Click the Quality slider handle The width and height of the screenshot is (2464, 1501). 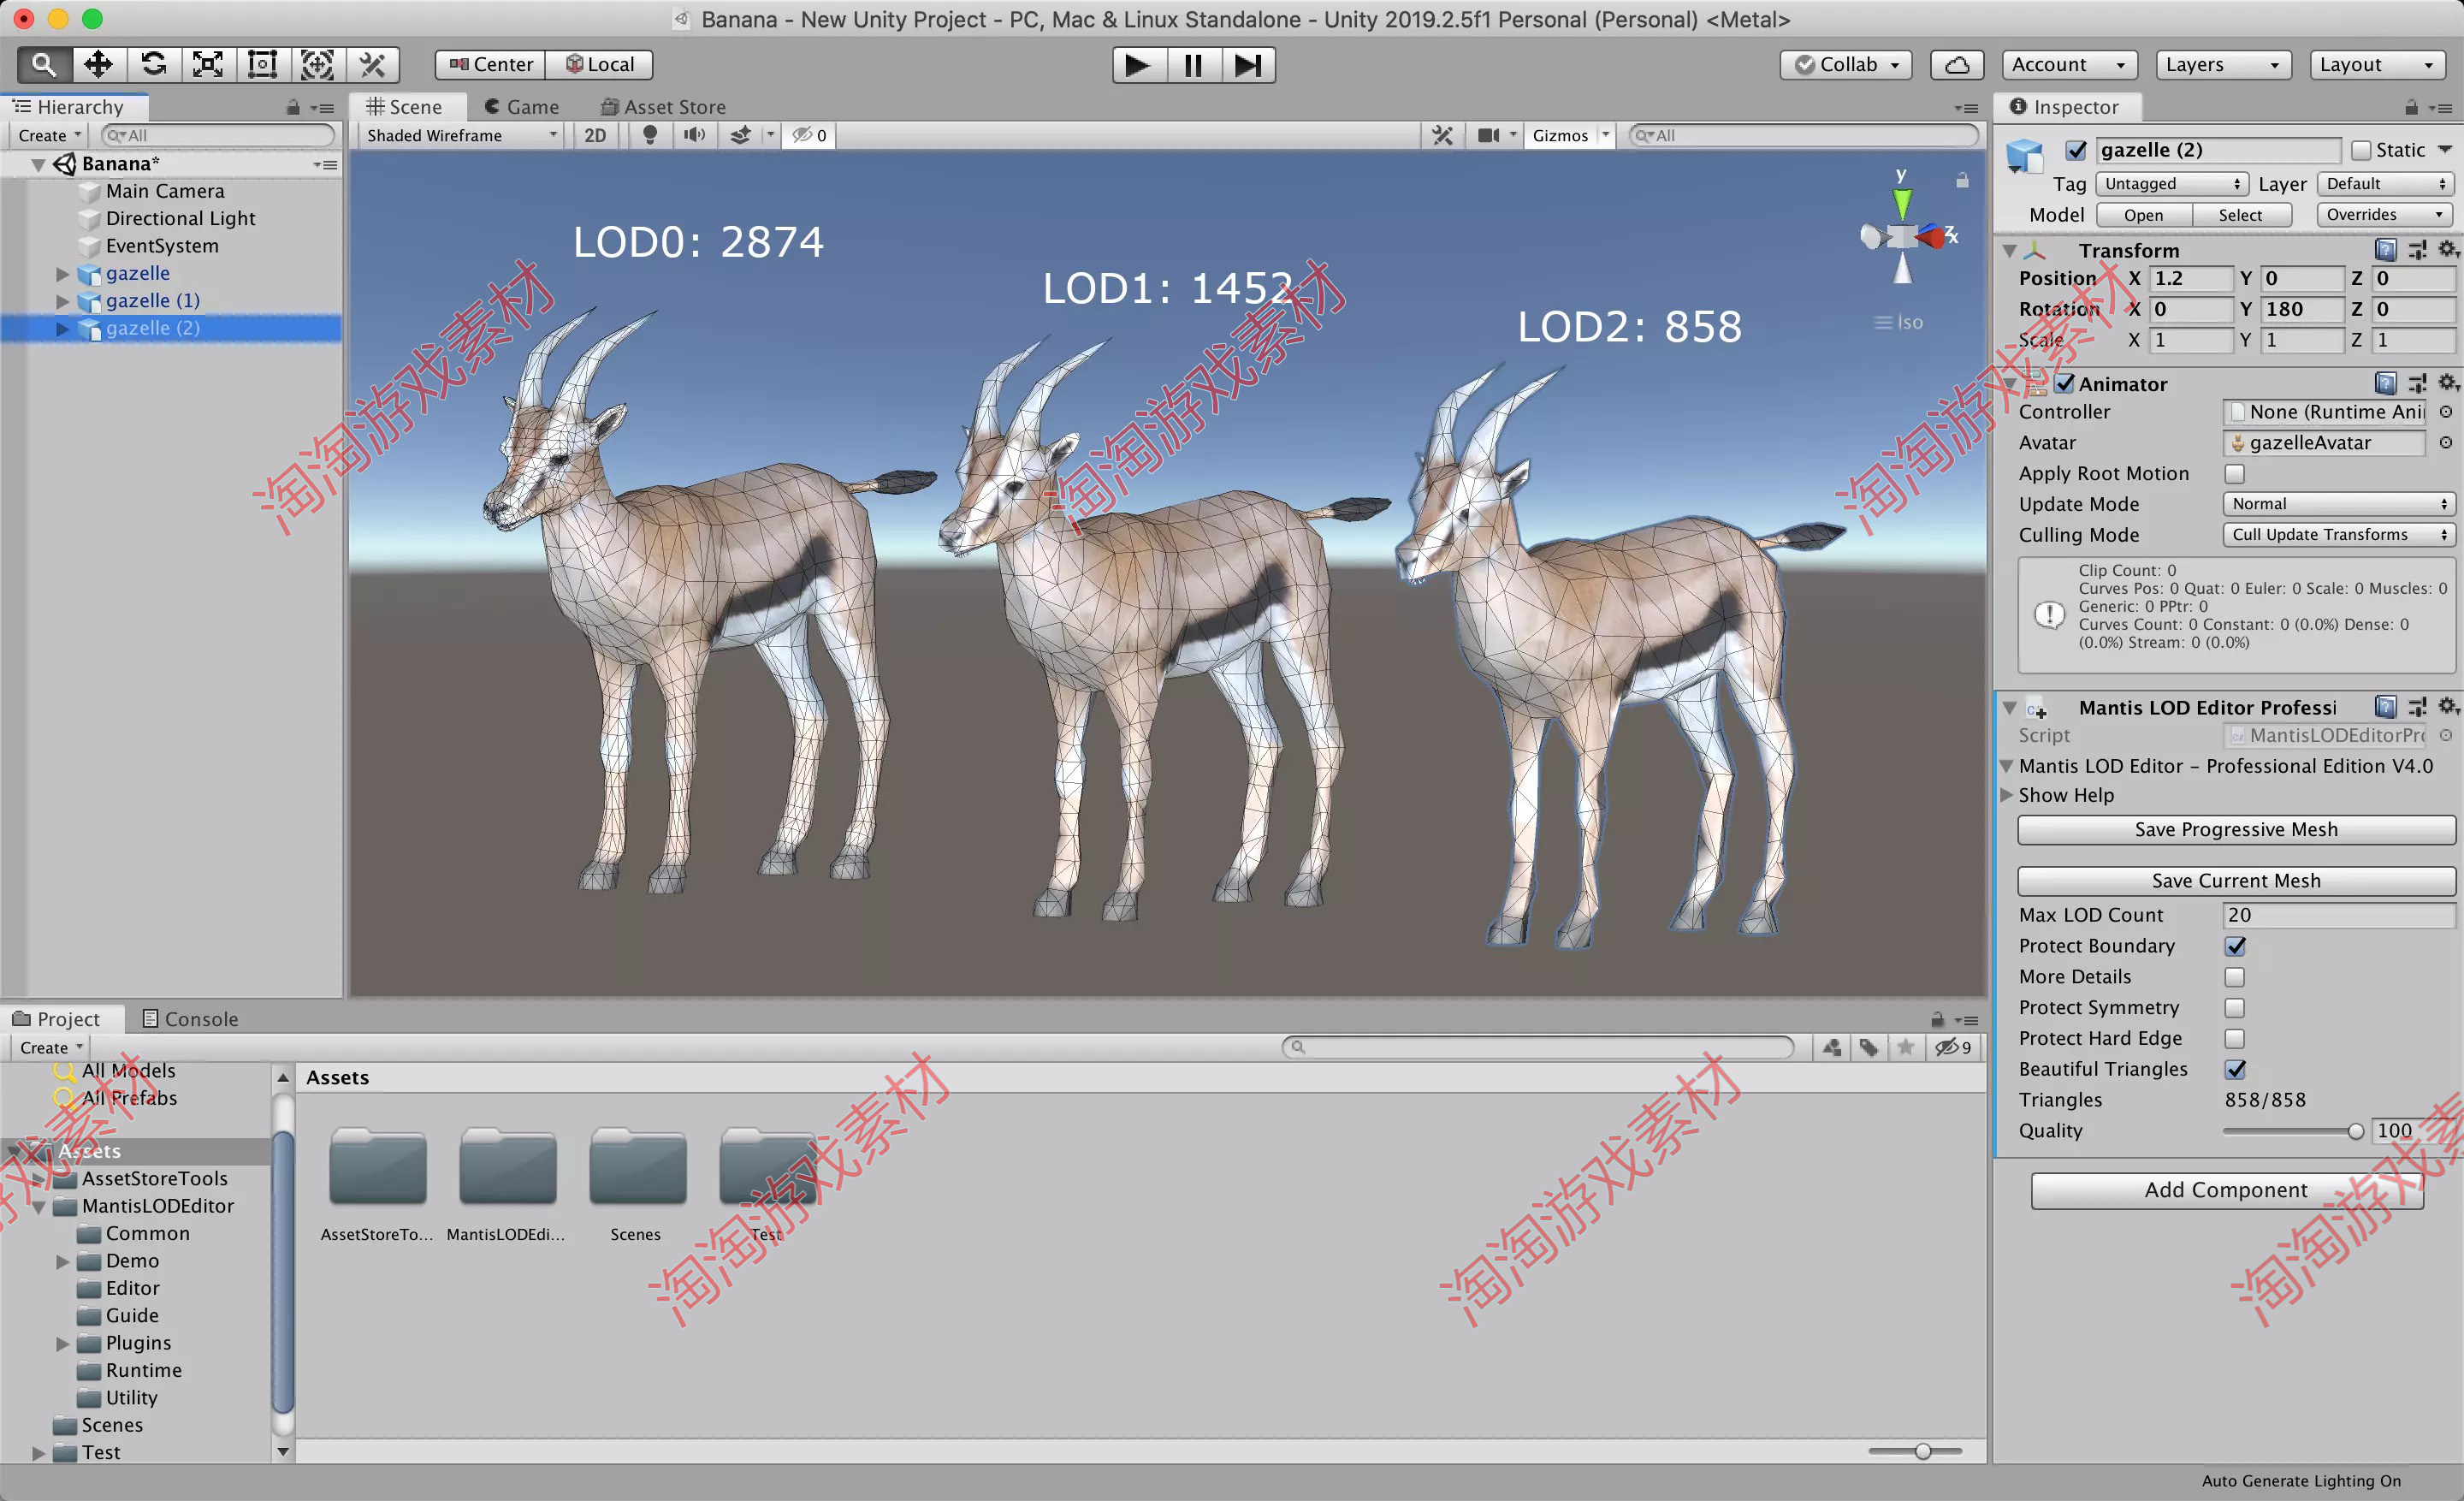click(x=2355, y=1131)
